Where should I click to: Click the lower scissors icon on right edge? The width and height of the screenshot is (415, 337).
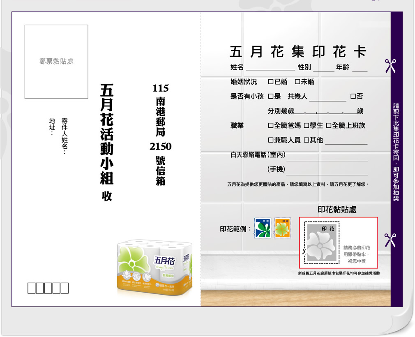pos(390,240)
